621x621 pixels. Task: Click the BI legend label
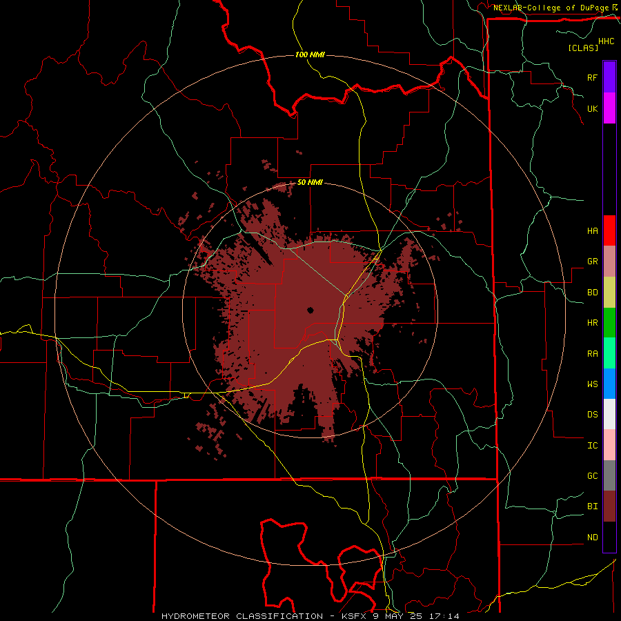point(592,506)
